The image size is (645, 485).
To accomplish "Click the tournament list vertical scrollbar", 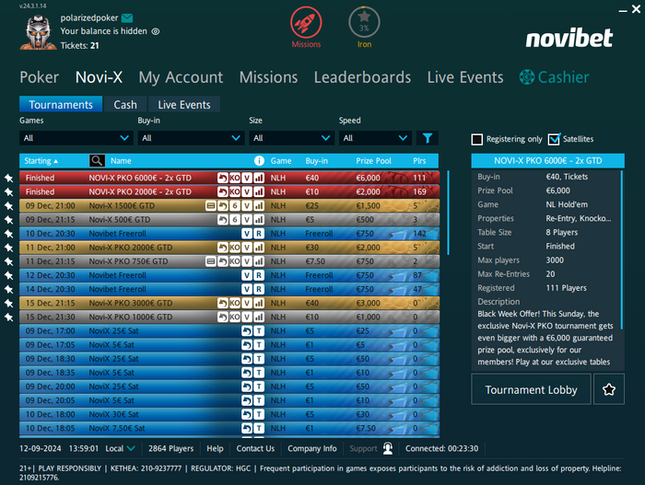I will coord(448,213).
